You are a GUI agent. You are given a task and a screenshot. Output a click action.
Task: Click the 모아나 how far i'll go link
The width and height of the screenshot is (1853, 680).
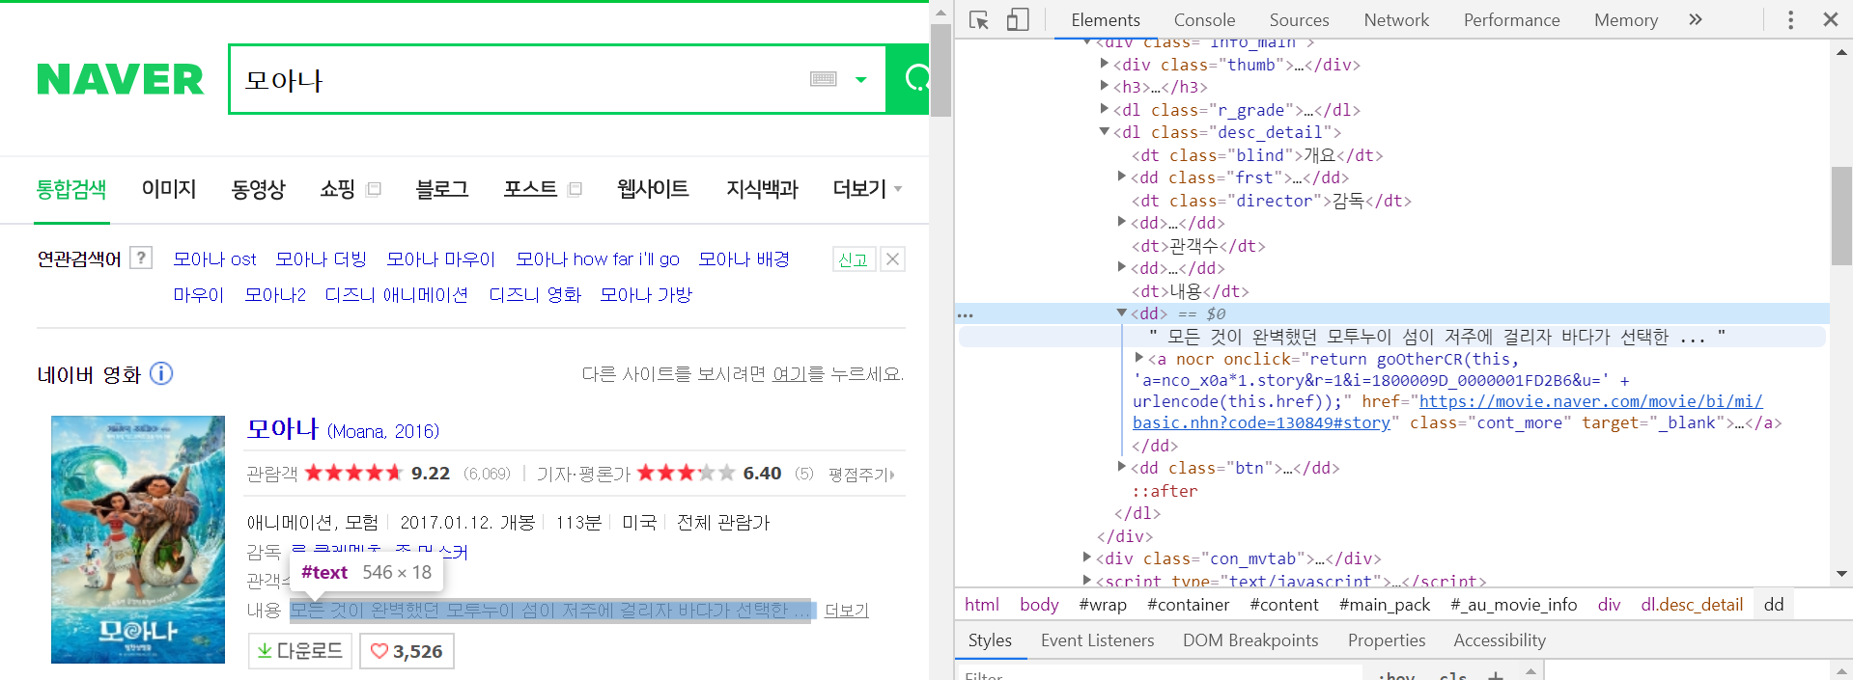tap(598, 258)
